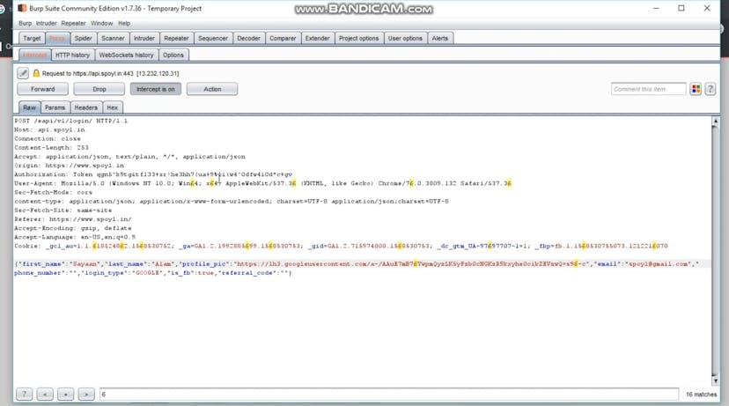Image resolution: width=729 pixels, height=406 pixels.
Task: Switch to the Proxy tab
Action: click(57, 38)
